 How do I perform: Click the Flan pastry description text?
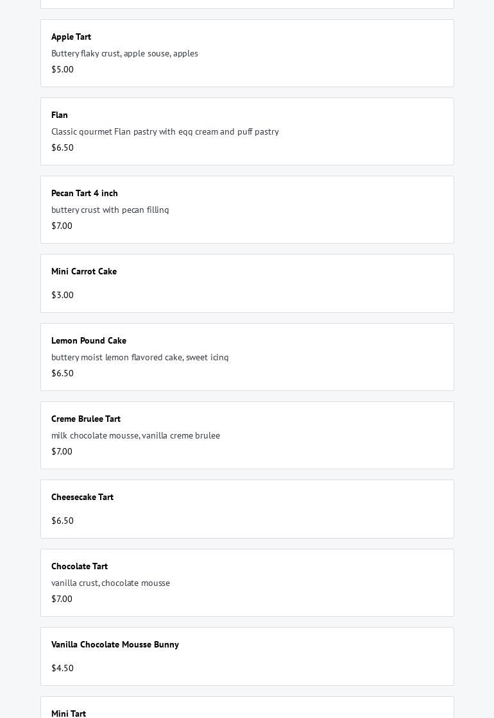click(165, 132)
